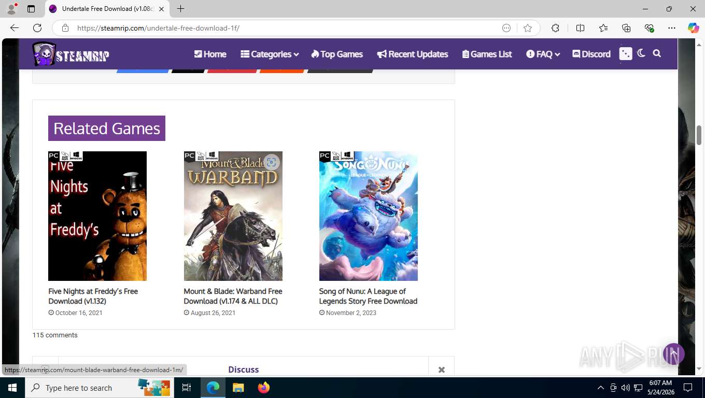
Task: Open the random game dice icon
Action: tap(626, 54)
